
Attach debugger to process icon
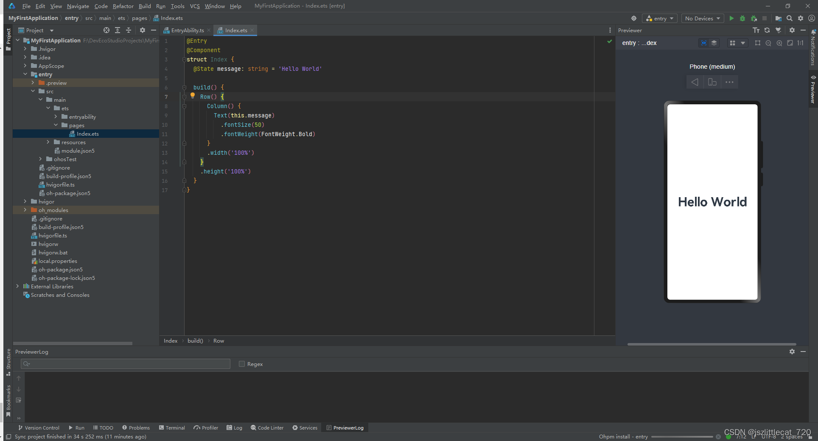[754, 18]
